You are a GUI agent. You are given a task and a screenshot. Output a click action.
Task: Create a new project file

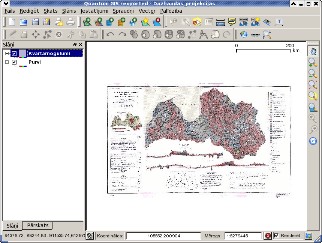pos(12,22)
